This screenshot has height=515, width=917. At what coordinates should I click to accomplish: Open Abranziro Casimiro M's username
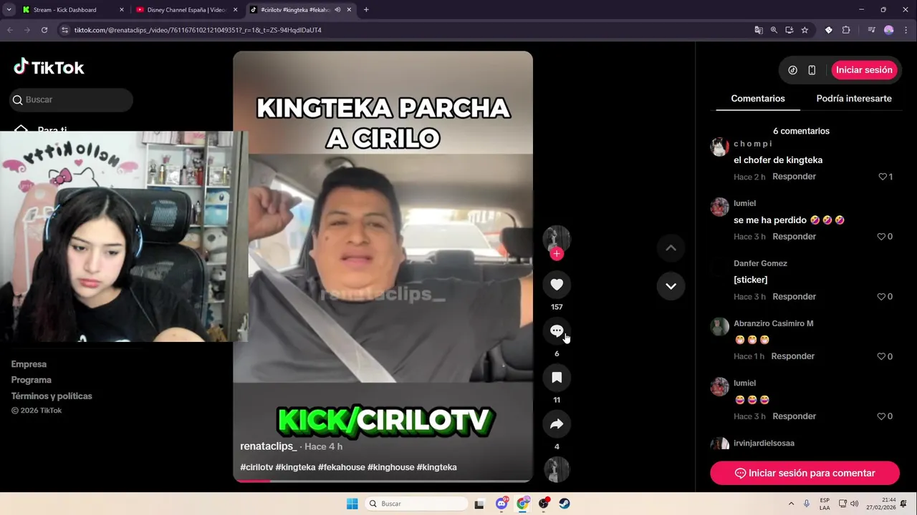pyautogui.click(x=774, y=323)
